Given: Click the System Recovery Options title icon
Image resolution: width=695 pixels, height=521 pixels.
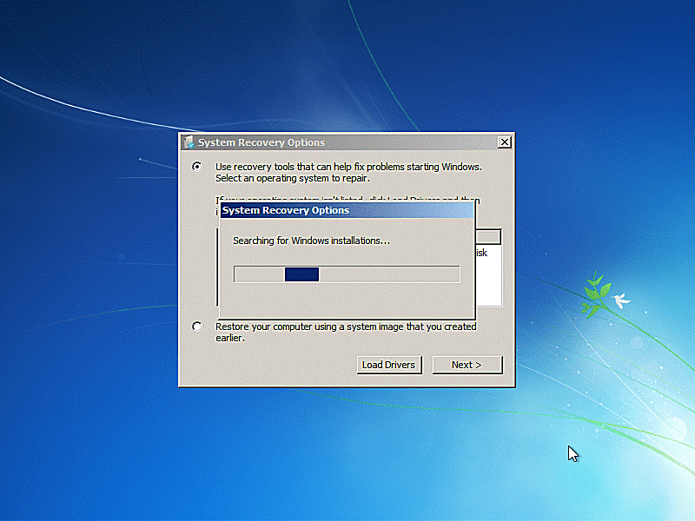Looking at the screenshot, I should [x=189, y=142].
